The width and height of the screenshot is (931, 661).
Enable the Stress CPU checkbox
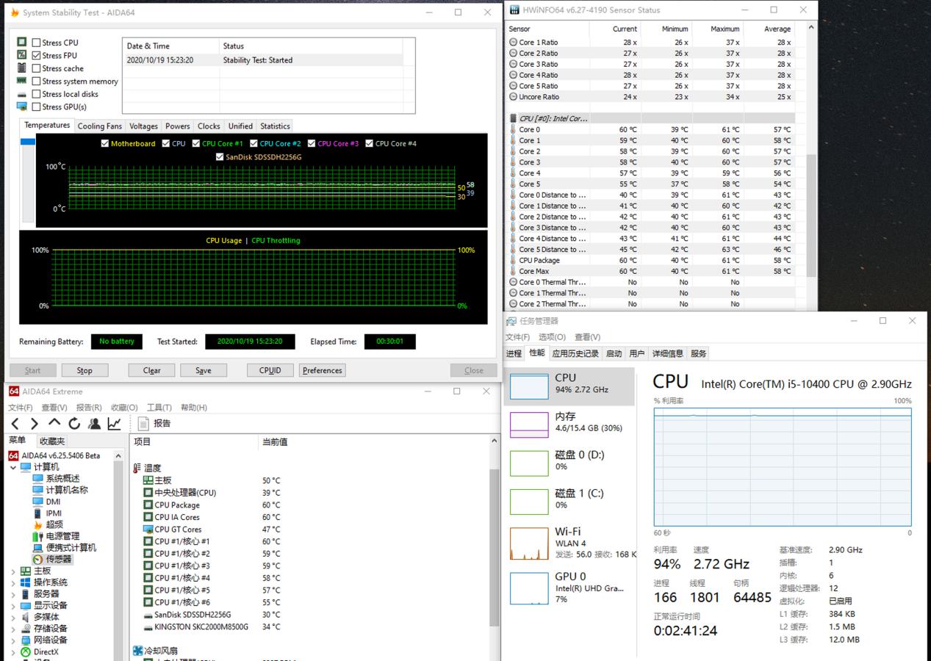coord(37,43)
